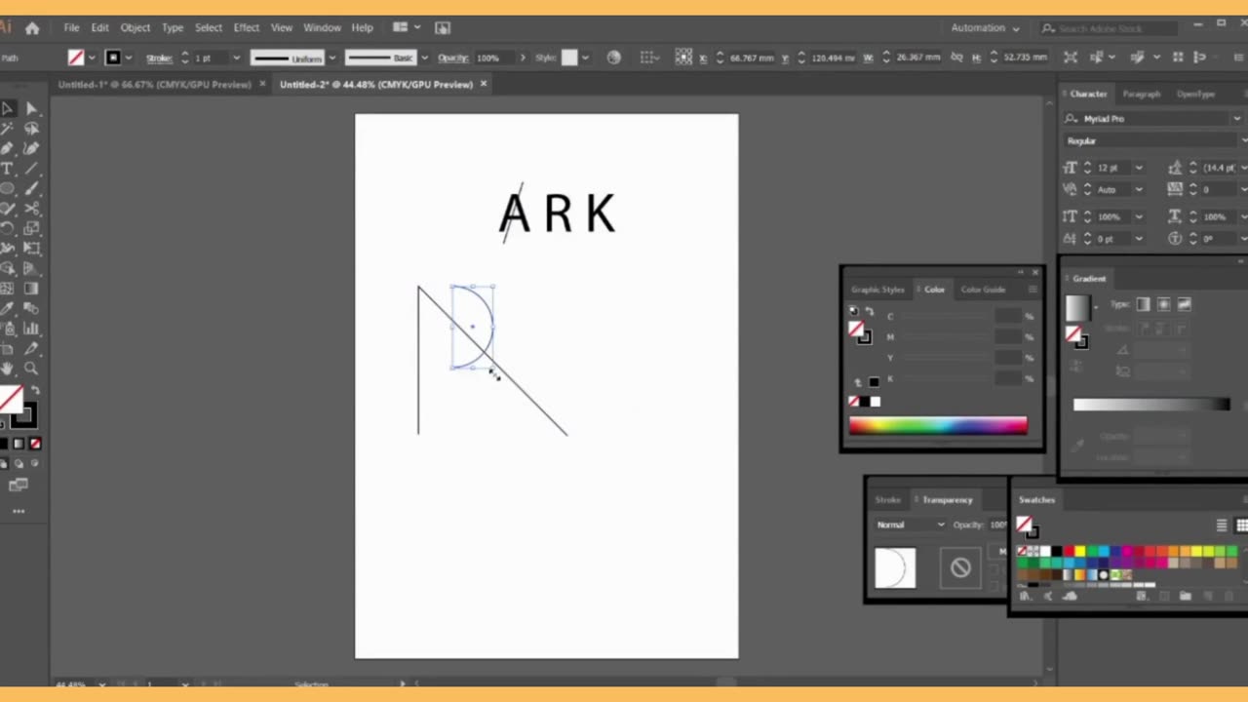Screen dimensions: 1248x702
Task: Select the Scissors tool
Action: (x=31, y=209)
